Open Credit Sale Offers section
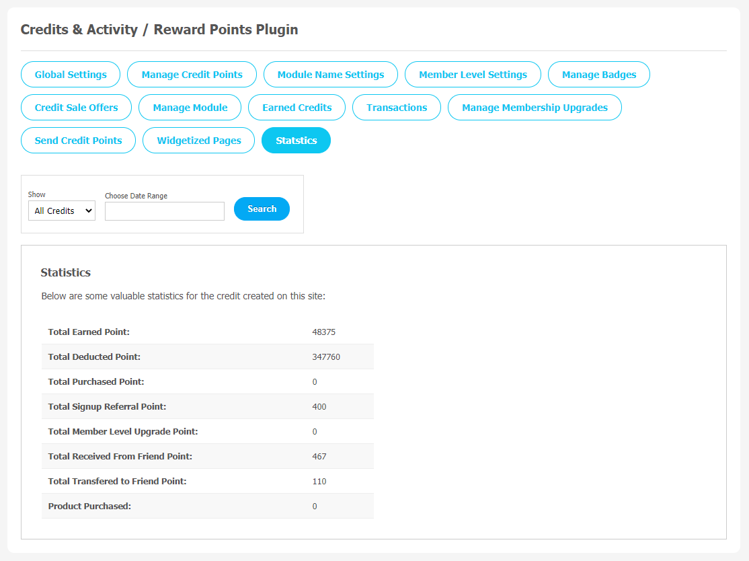Screen dimensions: 749x561 (77, 108)
